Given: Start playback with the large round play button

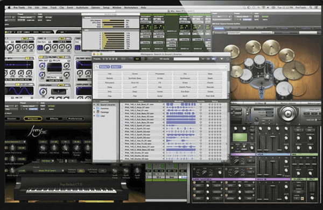Looking at the screenshot, I should (288, 114).
